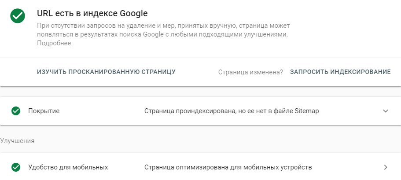The height and width of the screenshot is (180, 401).
Task: Click ИЗУЧИТЬ ПРОСКАНИРОВАННУЮ СТРАНИЦУ
Action: coord(106,72)
